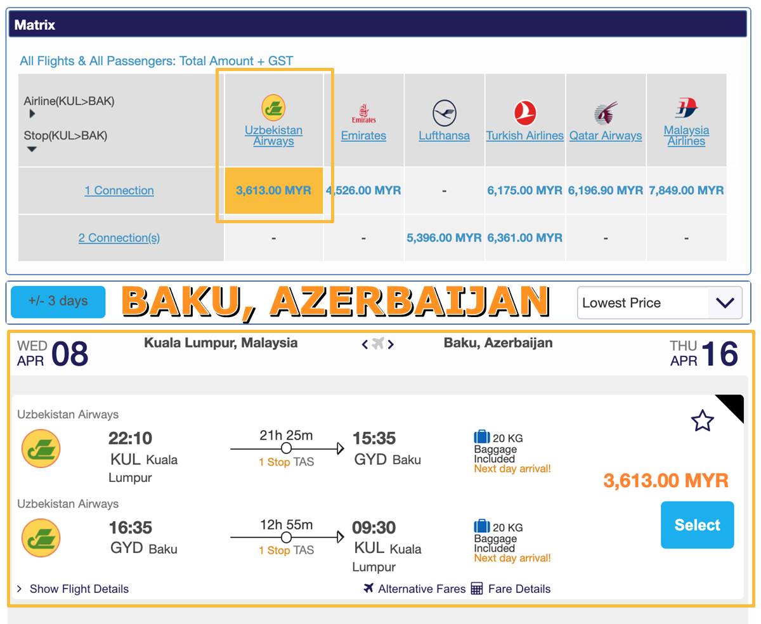Click the Lufthansa crane logo

click(x=445, y=114)
